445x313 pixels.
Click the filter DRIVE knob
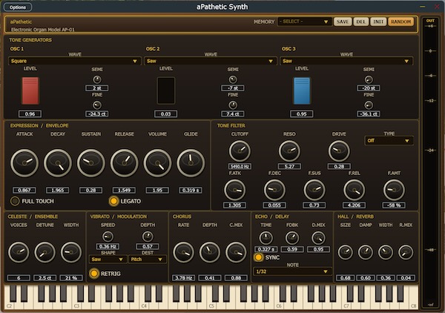click(339, 151)
